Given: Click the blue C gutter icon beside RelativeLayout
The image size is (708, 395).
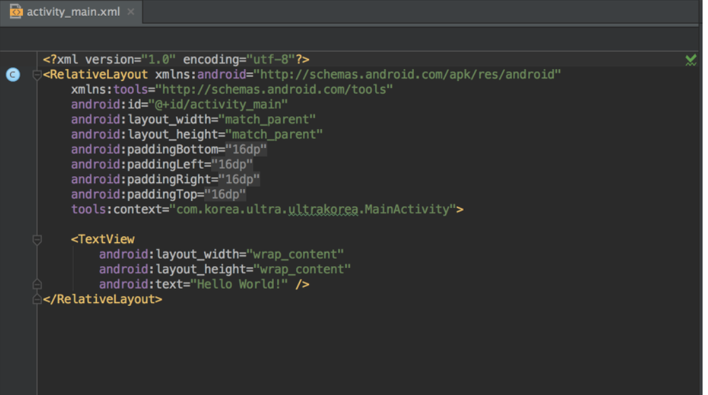Looking at the screenshot, I should [x=13, y=74].
